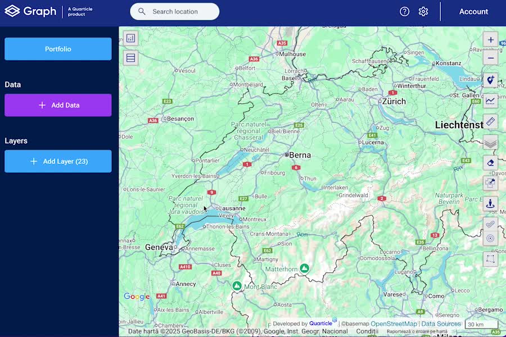
Task: Click the Lugano town label
Action: 403,272
